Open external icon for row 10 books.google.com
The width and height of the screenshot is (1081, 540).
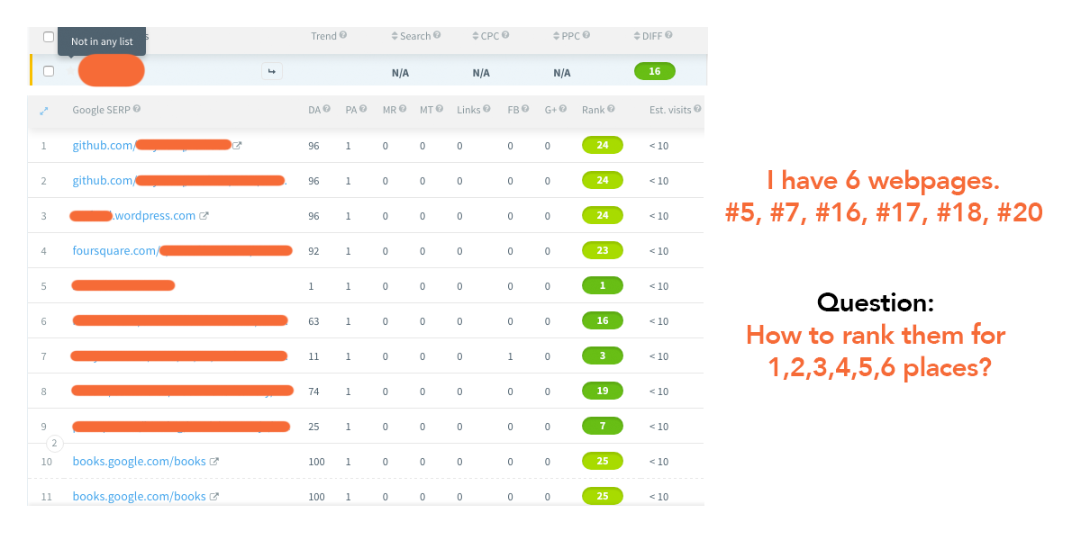pyautogui.click(x=214, y=462)
